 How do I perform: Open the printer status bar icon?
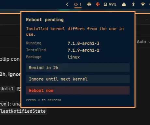(x=89, y=4)
